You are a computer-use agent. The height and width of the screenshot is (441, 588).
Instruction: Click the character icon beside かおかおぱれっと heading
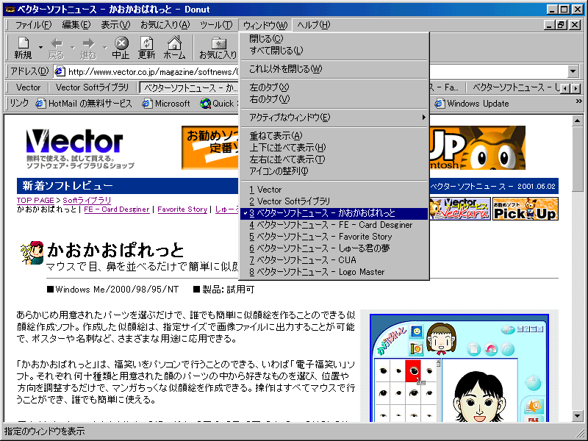32,253
